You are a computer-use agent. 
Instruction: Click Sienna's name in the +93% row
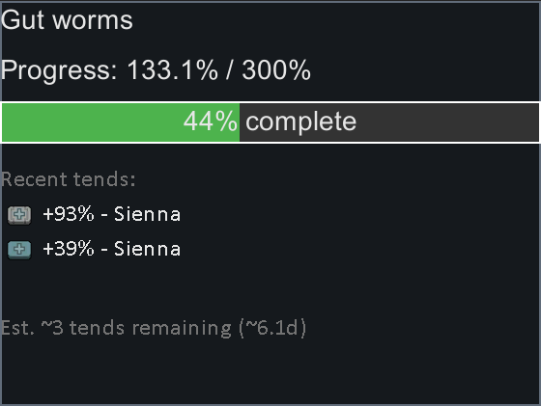pyautogui.click(x=147, y=214)
